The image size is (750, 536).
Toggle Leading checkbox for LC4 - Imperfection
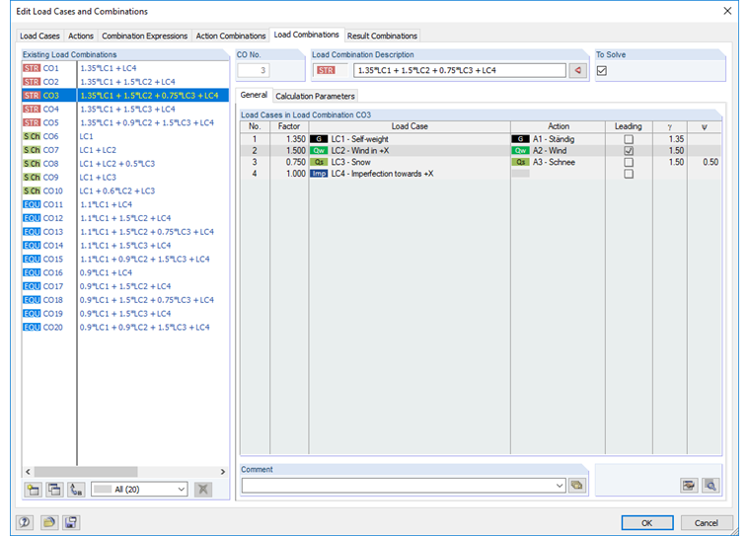pos(629,174)
